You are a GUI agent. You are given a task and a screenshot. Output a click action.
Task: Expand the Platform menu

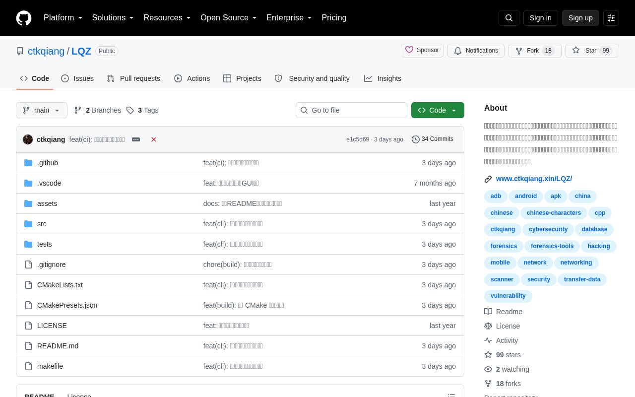(63, 18)
